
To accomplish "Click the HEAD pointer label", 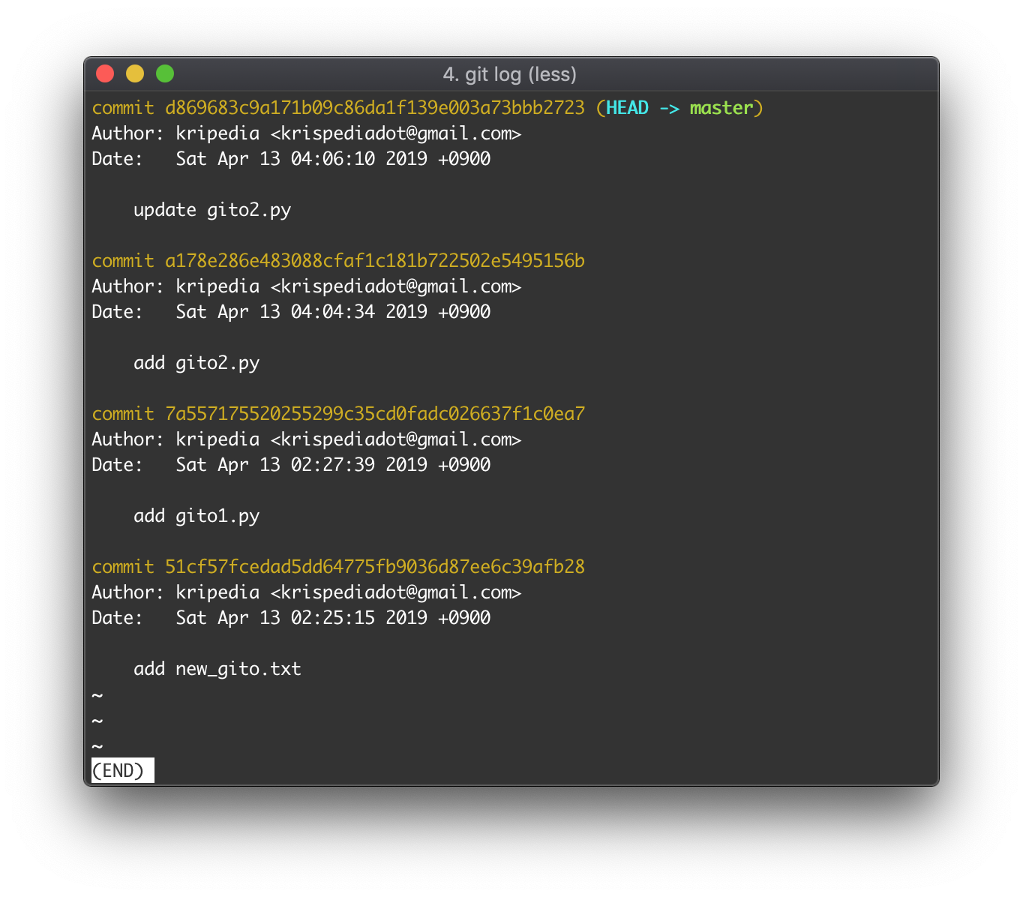I will click(627, 108).
